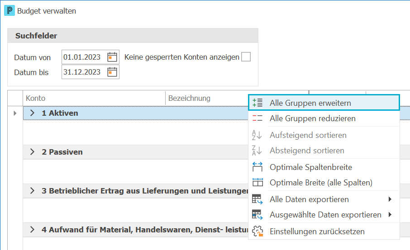410x250 pixels.
Task: Click the Konto column header
Action: [94, 98]
